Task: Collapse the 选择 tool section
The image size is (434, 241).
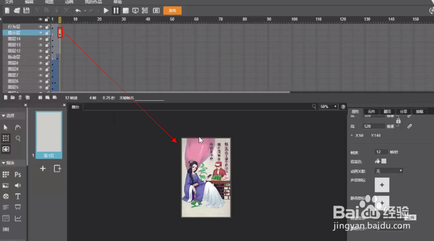Action: click(3, 116)
